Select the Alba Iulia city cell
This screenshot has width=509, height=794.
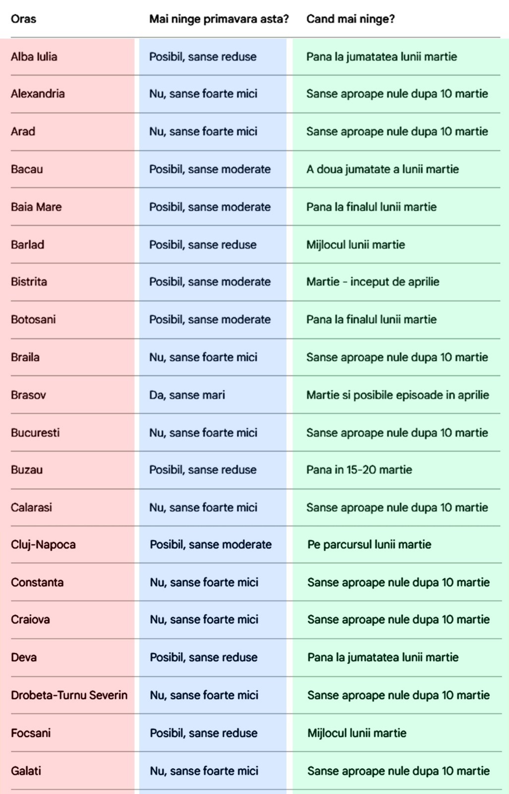click(x=34, y=57)
